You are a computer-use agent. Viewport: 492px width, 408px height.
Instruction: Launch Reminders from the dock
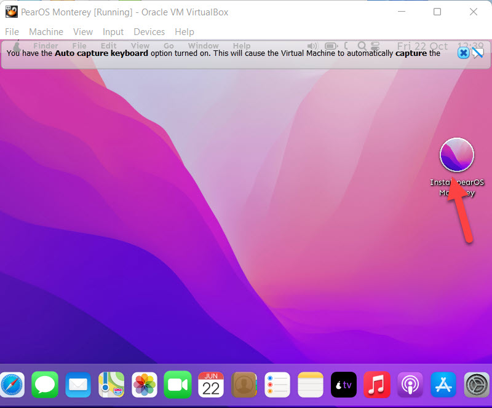[277, 385]
